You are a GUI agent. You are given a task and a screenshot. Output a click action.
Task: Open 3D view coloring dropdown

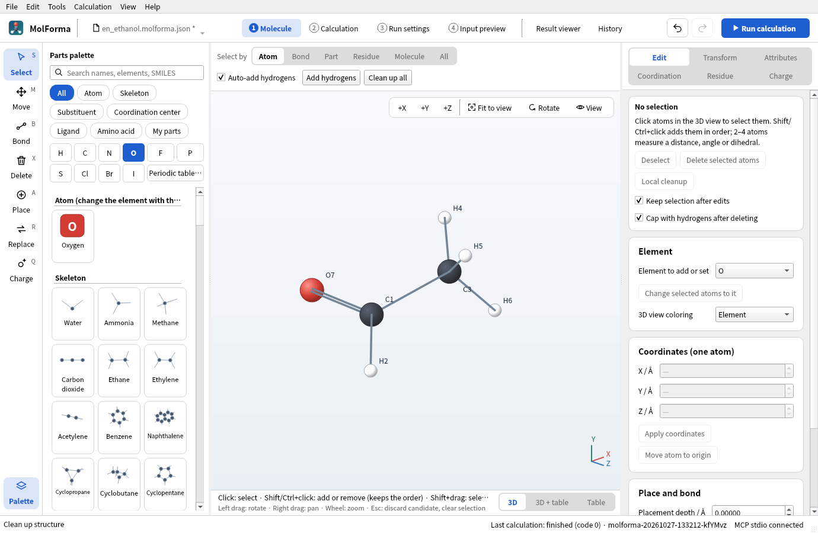(x=754, y=314)
